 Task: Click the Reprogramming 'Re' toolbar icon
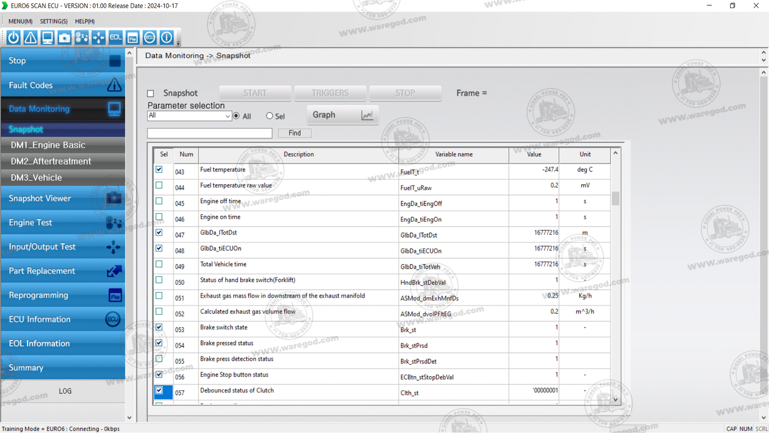(x=133, y=37)
